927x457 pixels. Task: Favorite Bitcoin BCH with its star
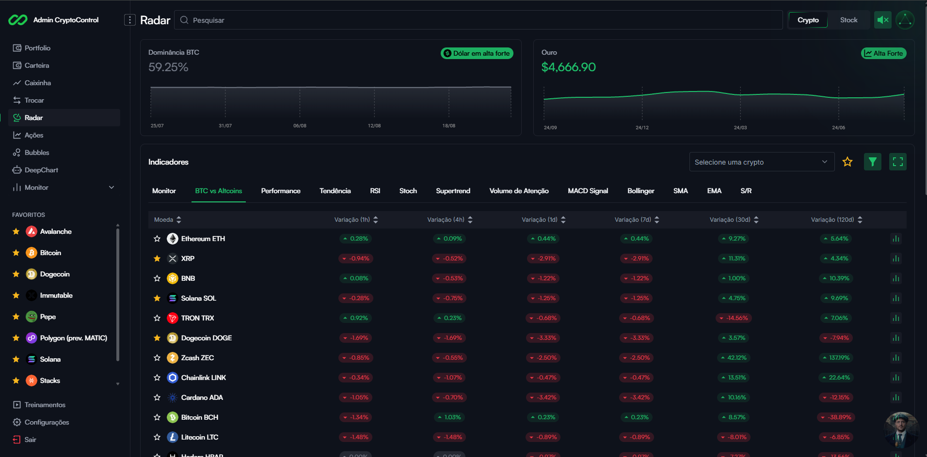pyautogui.click(x=157, y=417)
